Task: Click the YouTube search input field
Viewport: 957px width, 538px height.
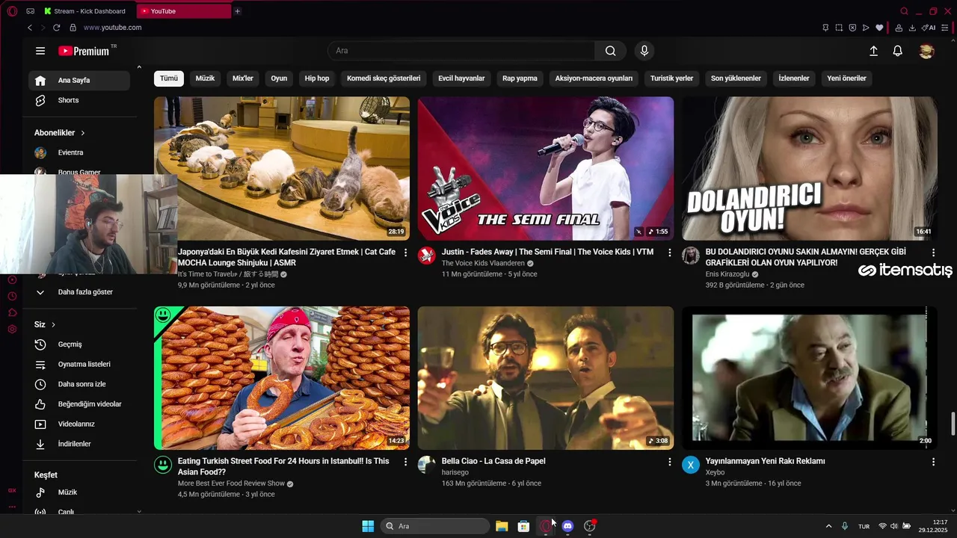Action: pyautogui.click(x=461, y=51)
